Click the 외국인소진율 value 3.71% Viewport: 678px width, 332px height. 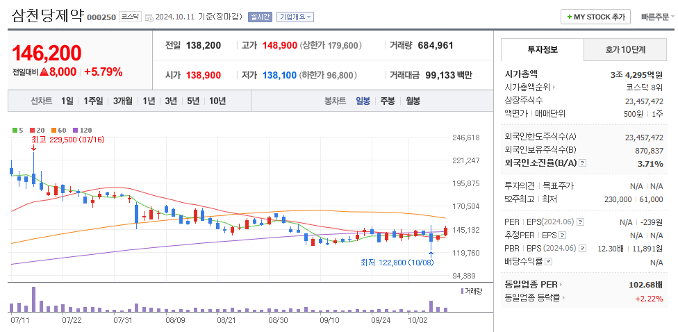[650, 163]
